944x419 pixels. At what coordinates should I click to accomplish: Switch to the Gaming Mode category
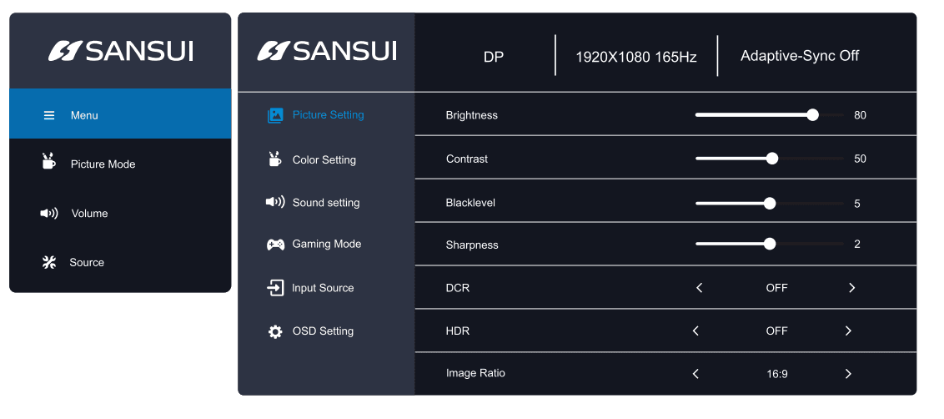click(x=326, y=245)
